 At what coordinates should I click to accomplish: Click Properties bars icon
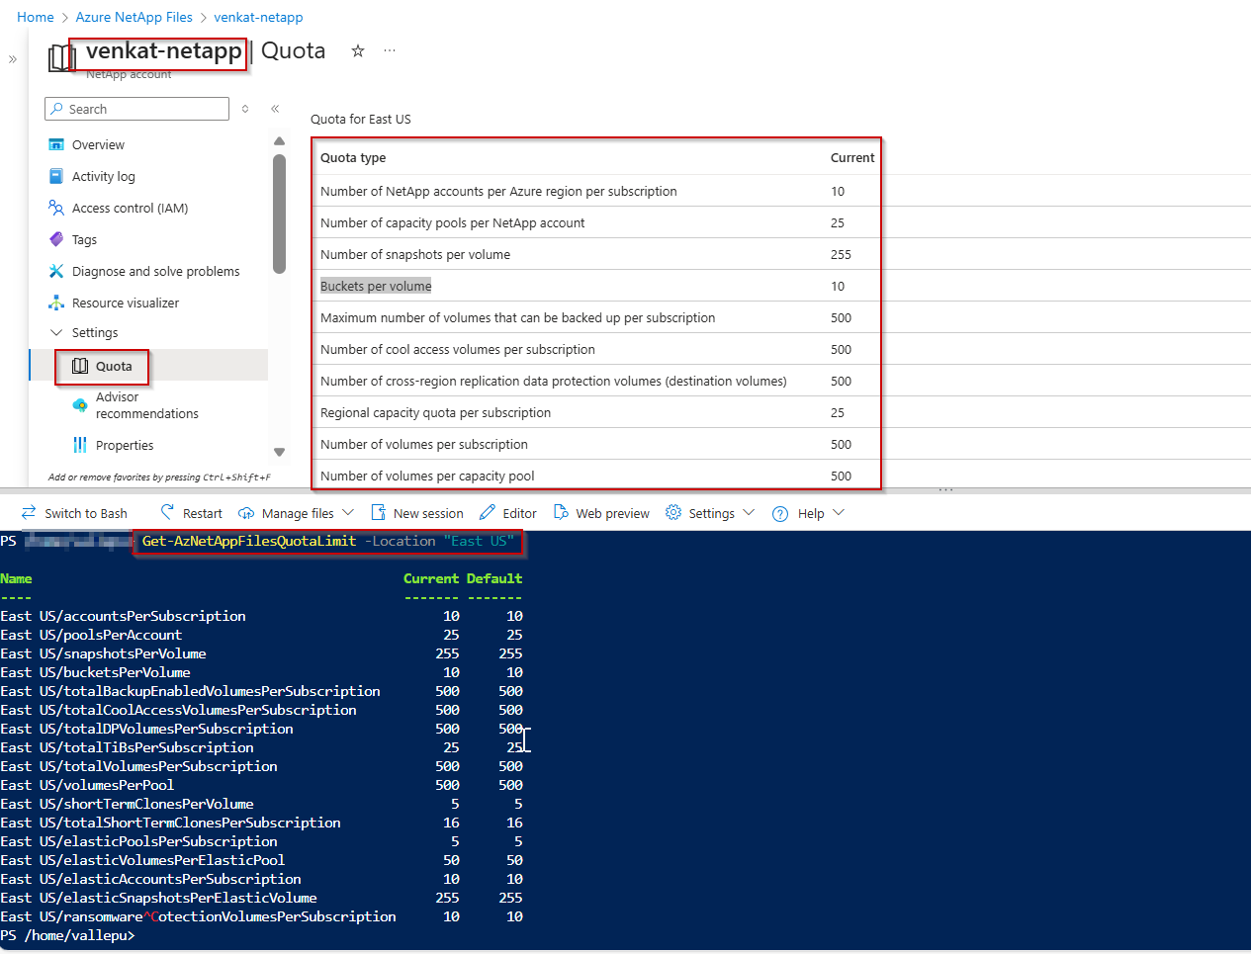point(80,445)
